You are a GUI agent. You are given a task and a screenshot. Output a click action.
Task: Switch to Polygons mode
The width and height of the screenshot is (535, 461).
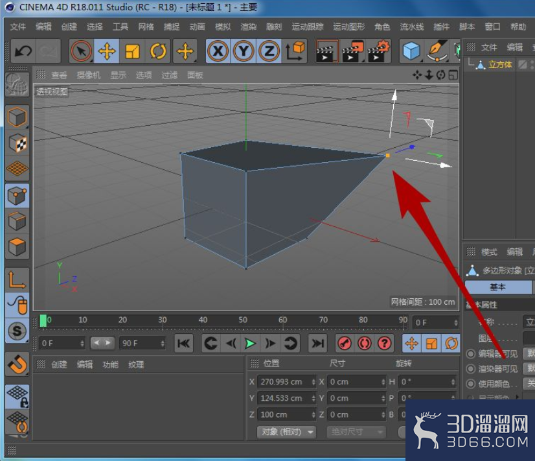click(17, 247)
